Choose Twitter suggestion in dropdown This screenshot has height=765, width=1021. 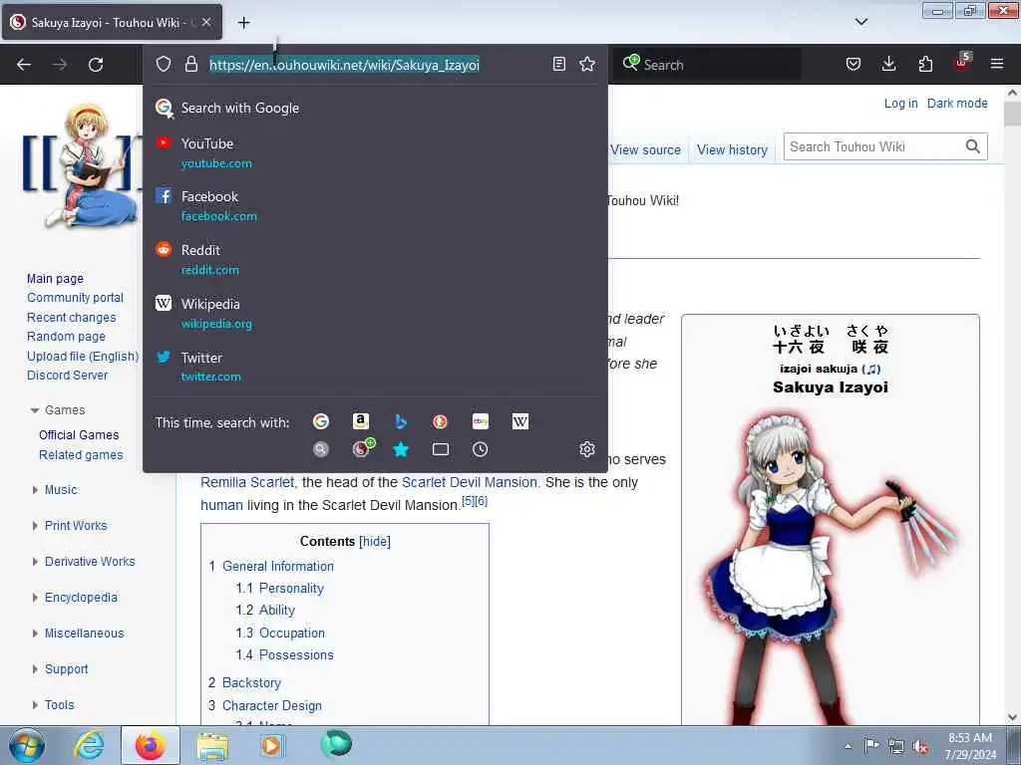coord(375,367)
